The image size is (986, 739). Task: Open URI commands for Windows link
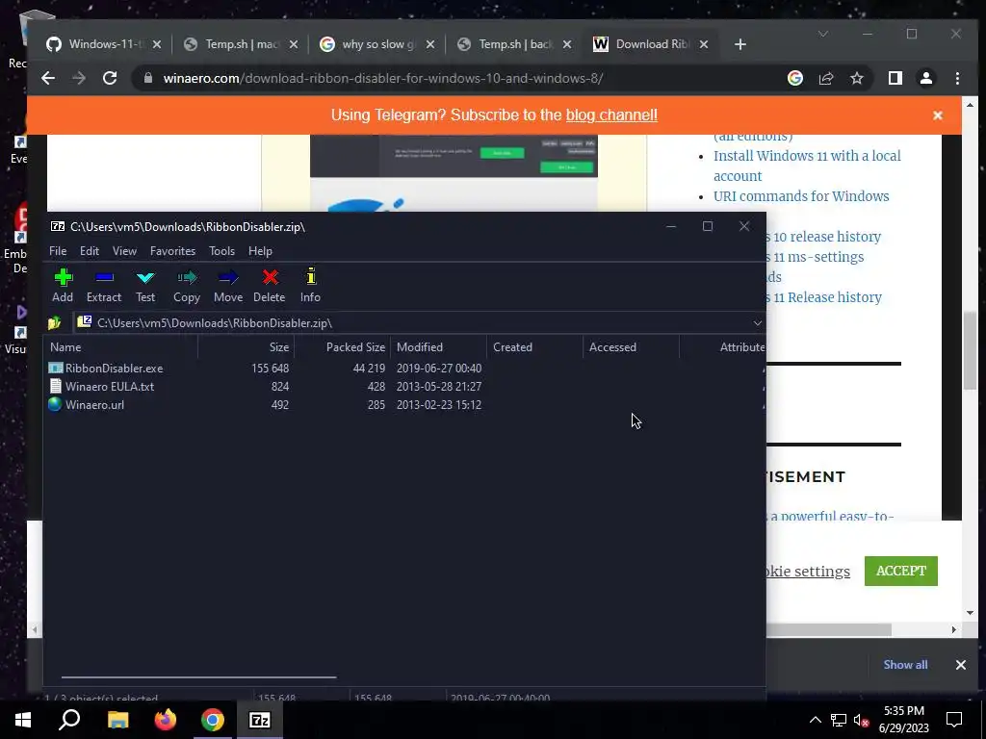click(801, 196)
